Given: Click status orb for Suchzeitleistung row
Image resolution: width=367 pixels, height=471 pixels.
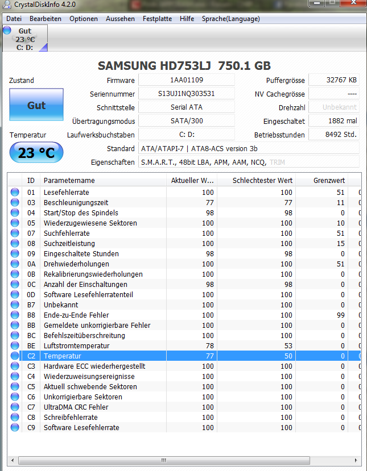Looking at the screenshot, I should [15, 243].
